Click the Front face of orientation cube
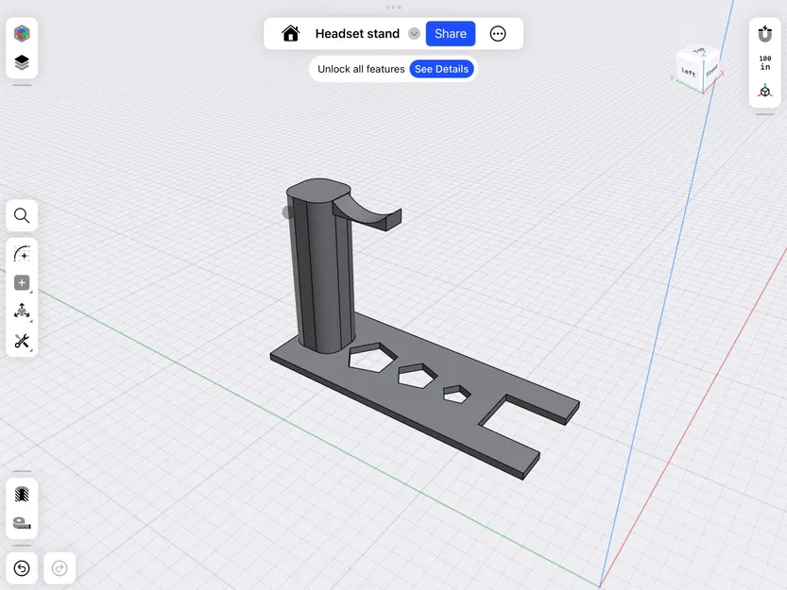787x590 pixels. (x=711, y=71)
